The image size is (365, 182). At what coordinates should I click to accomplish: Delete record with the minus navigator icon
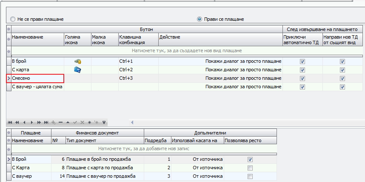coord(60,122)
